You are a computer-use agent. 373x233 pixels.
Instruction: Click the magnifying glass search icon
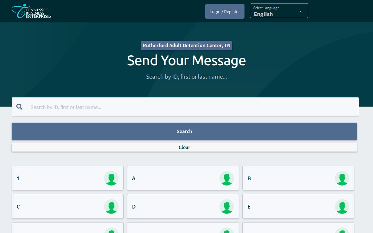tap(20, 107)
